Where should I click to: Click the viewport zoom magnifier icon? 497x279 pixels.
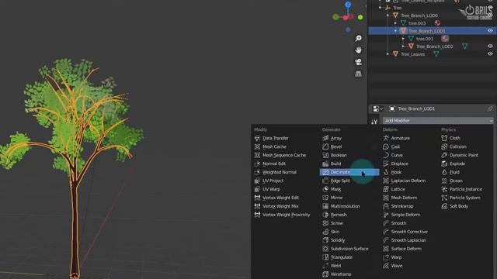[x=359, y=38]
